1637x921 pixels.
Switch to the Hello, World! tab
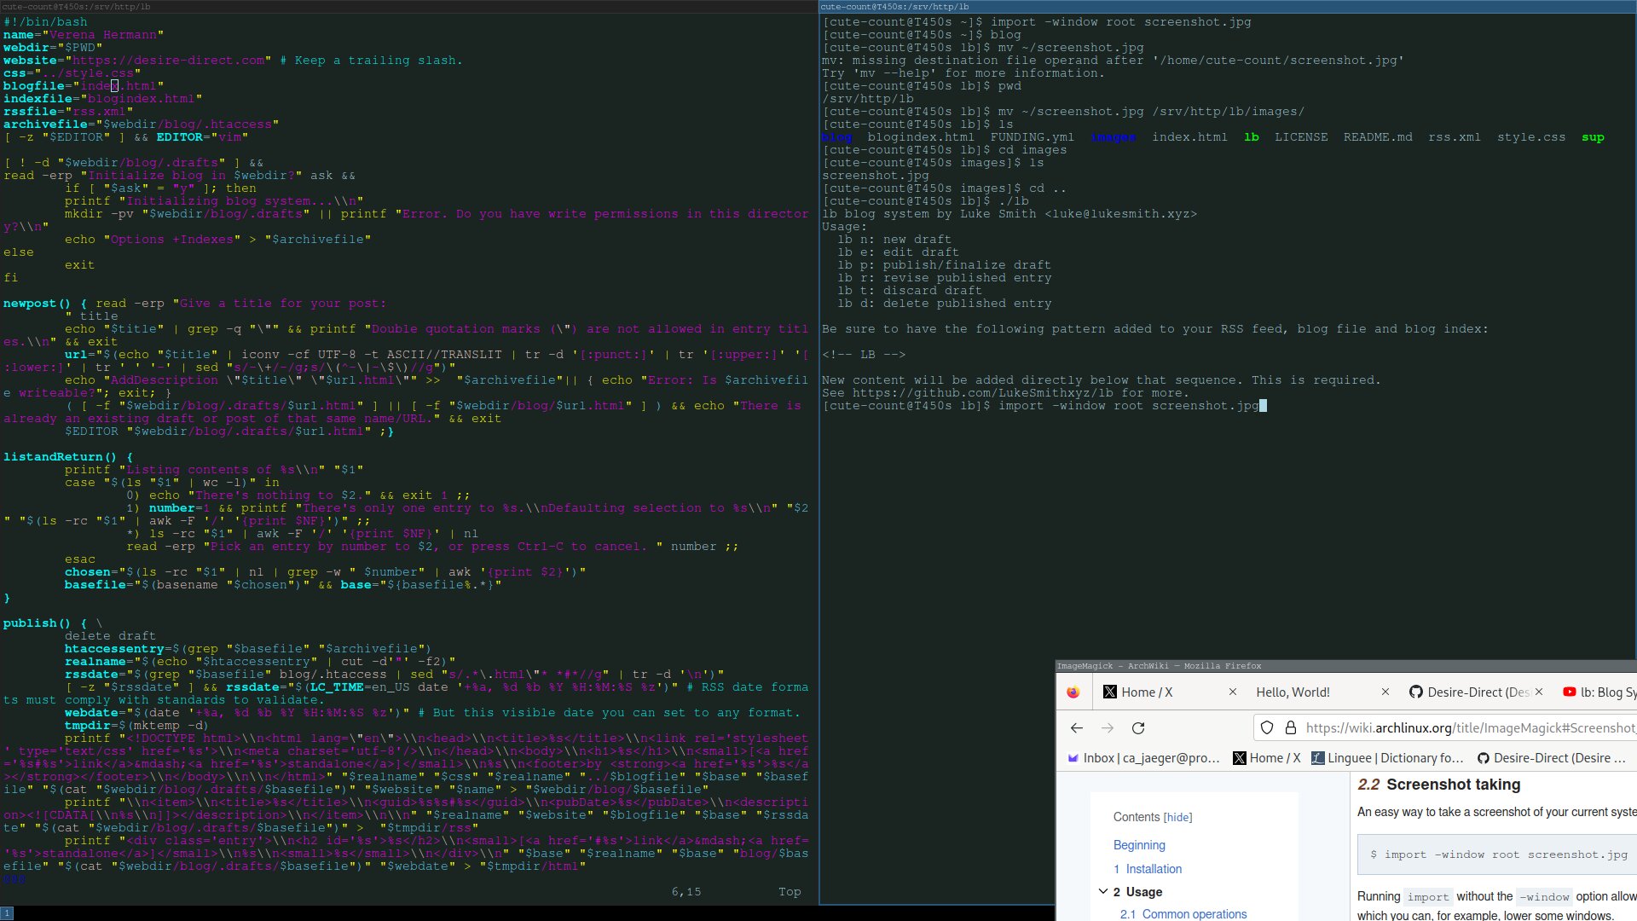click(1293, 692)
